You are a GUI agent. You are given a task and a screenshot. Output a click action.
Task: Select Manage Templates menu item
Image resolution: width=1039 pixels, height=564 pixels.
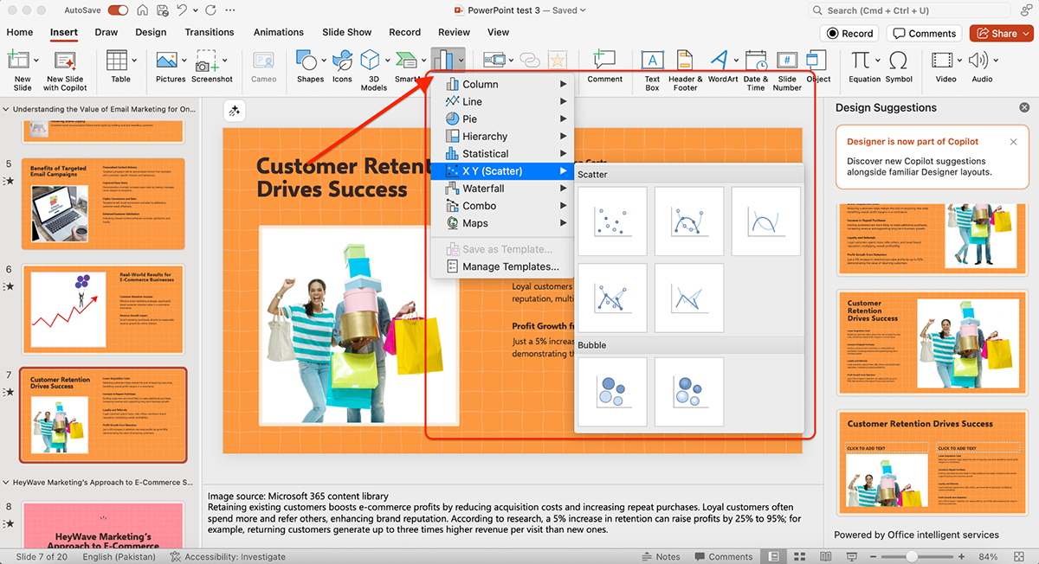(510, 266)
